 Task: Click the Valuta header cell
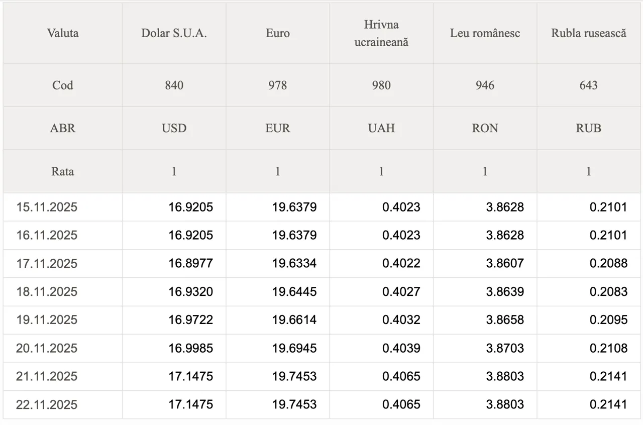pos(63,33)
